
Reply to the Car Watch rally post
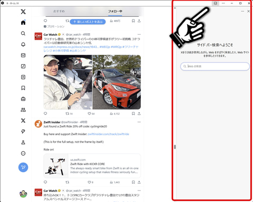click(45, 114)
